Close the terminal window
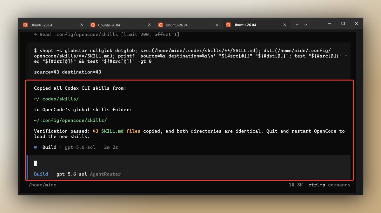The height and width of the screenshot is (213, 381). (357, 24)
